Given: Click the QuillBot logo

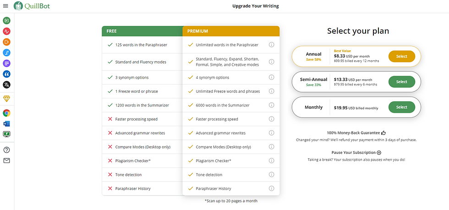Looking at the screenshot, I should tap(32, 6).
